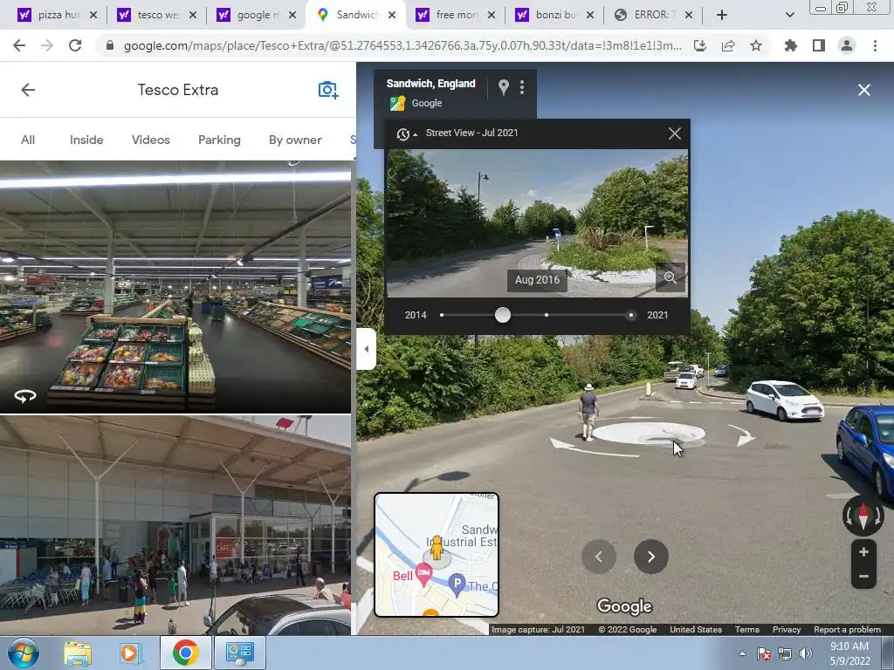Toggle the browser side panel
This screenshot has height=670, width=894.
pyautogui.click(x=819, y=45)
